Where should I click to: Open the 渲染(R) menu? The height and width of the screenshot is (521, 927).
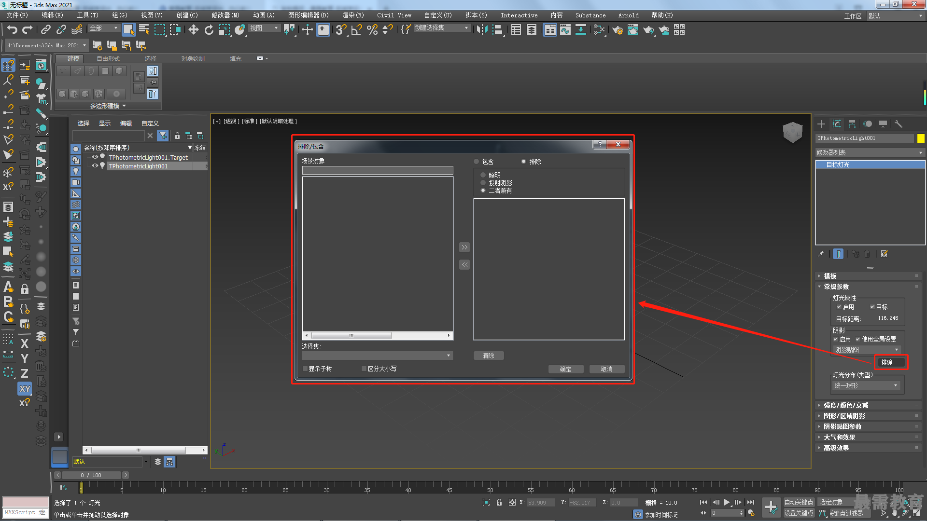coord(353,15)
